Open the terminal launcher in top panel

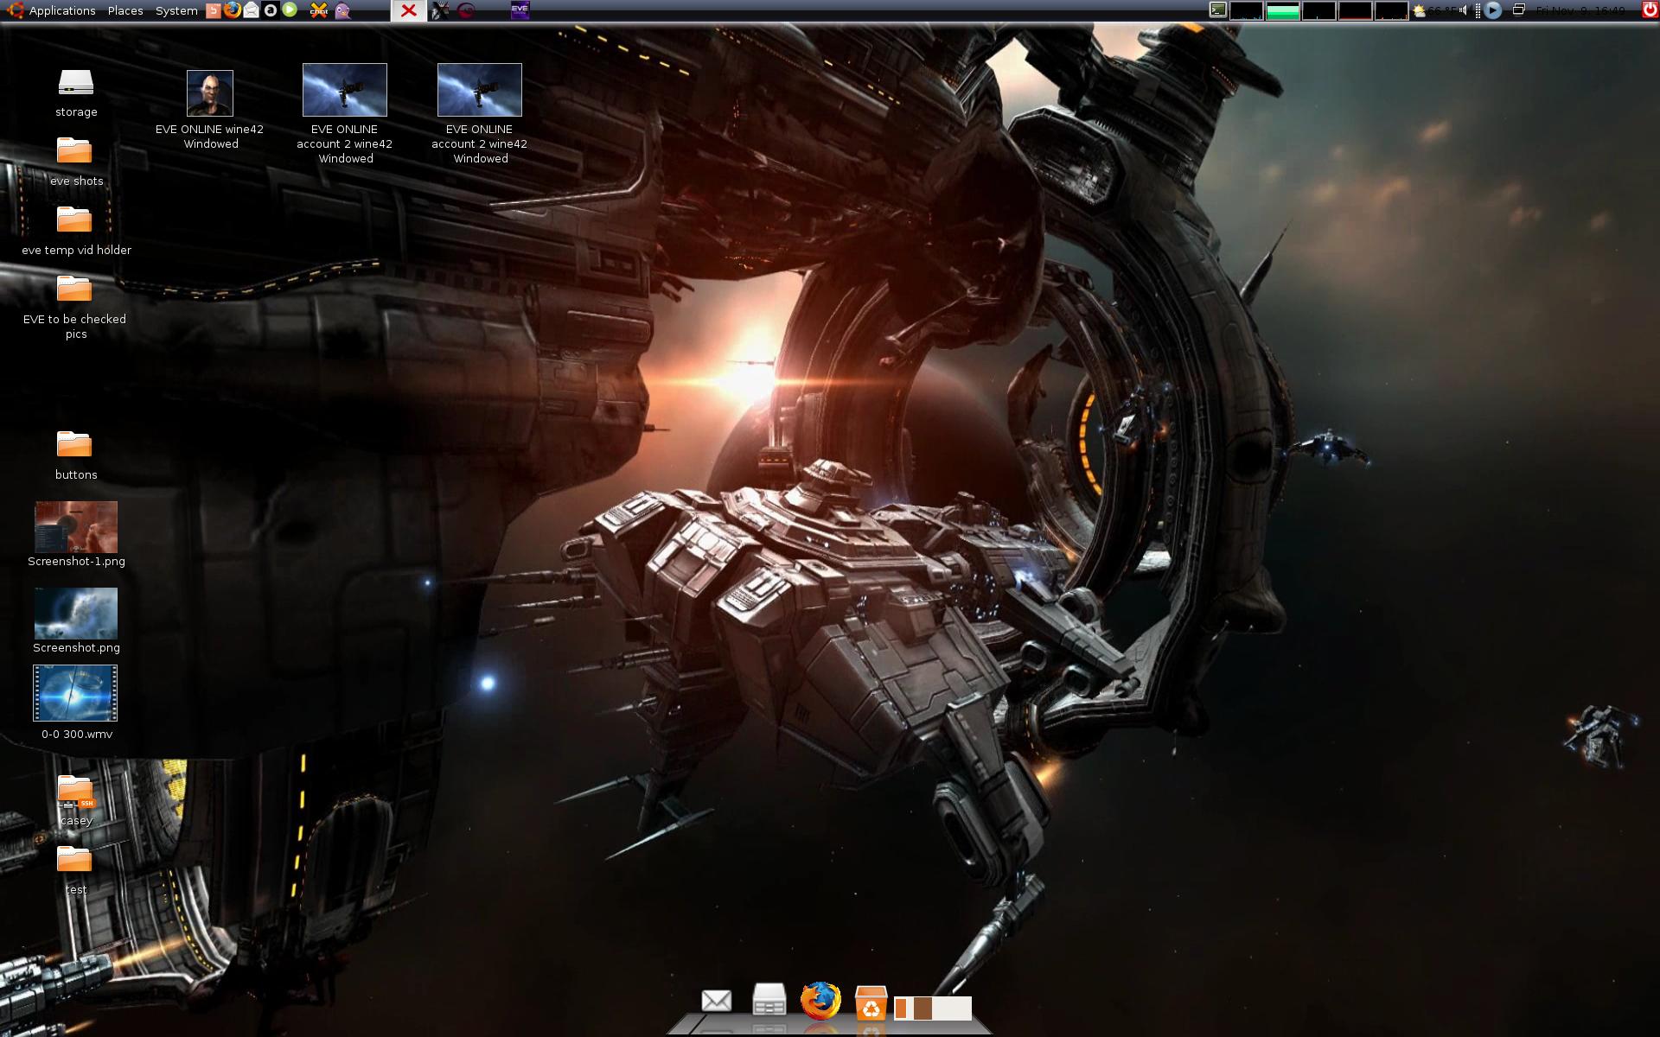point(1217,10)
